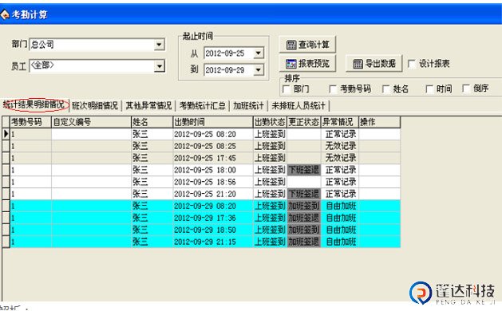Viewport: 502px width, 311px height.
Task: Click the 导出数据 export button
Action: [x=374, y=63]
